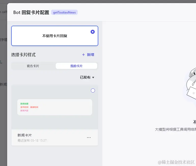196x166 pixels.
Task: Click the 不使用卡片回复 label text
Action: pos(55,36)
